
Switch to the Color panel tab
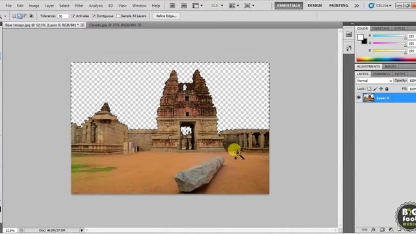pyautogui.click(x=362, y=29)
